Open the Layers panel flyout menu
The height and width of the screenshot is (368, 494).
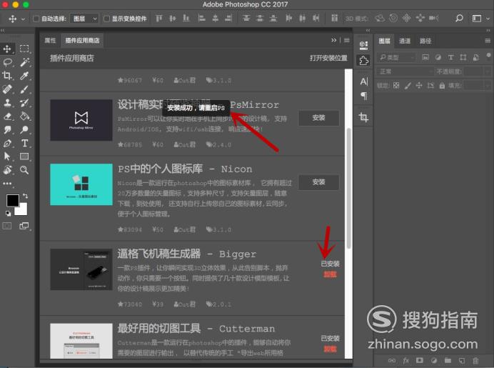(488, 41)
